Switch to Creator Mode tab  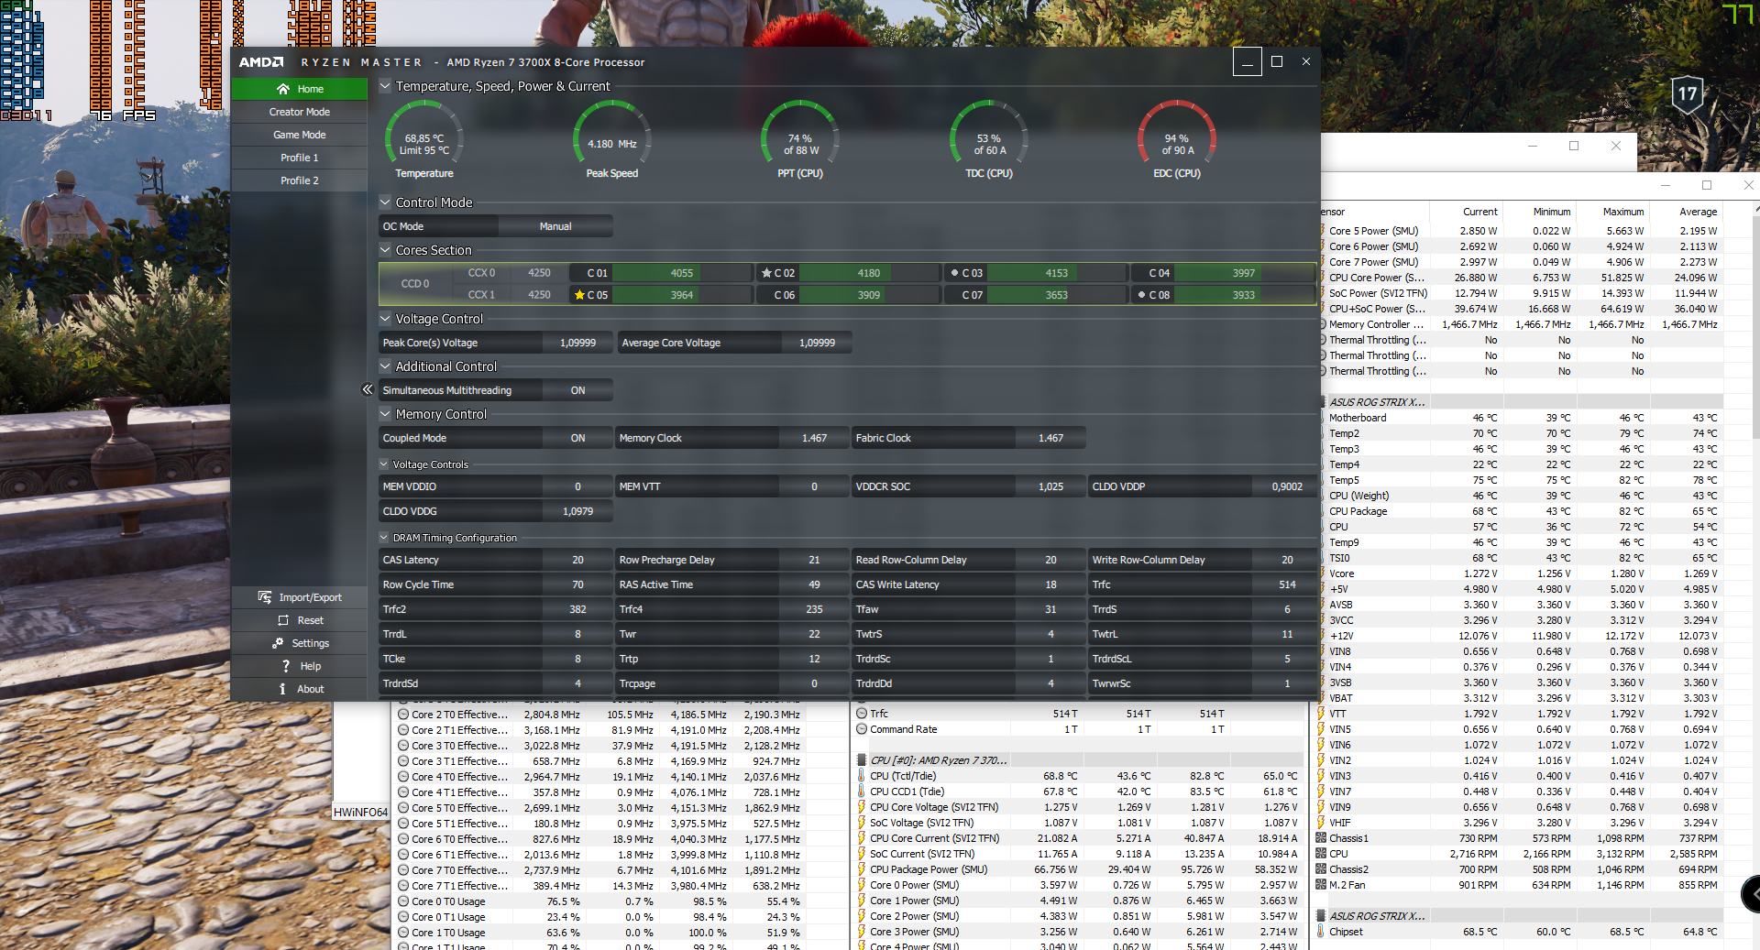(300, 112)
